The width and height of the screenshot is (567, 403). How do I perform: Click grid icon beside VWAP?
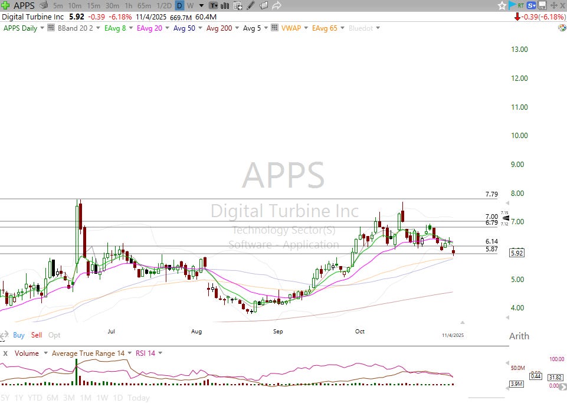(x=274, y=28)
